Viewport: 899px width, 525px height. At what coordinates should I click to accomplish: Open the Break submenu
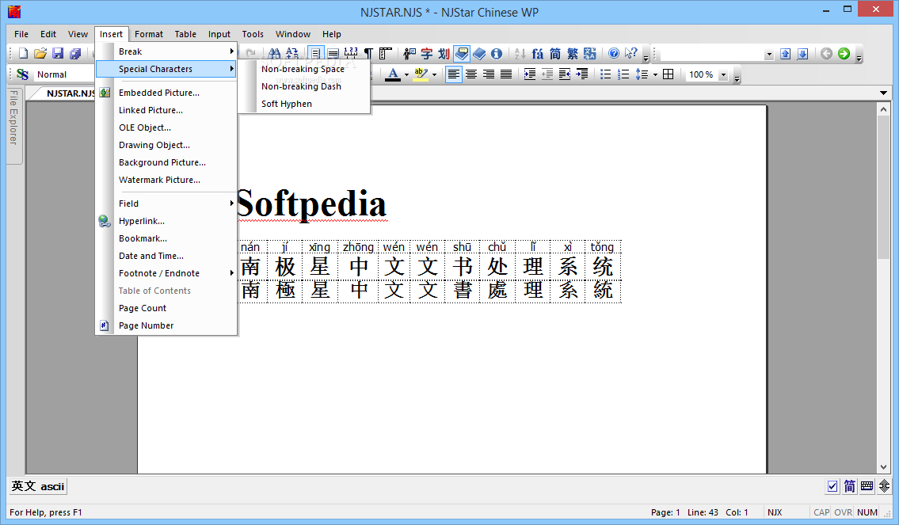point(166,51)
